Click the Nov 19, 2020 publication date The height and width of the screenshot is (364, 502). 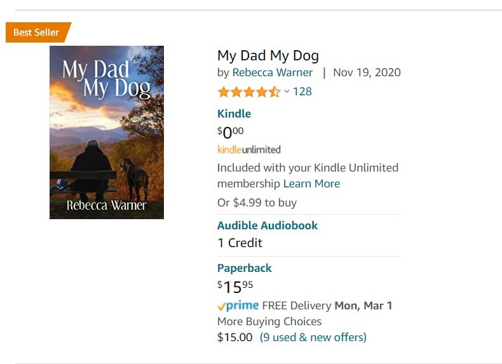tap(367, 72)
